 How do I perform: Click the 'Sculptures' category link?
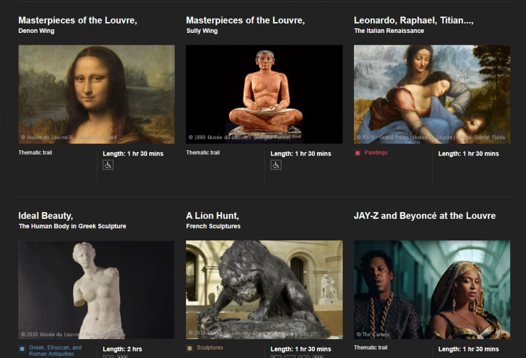(210, 348)
